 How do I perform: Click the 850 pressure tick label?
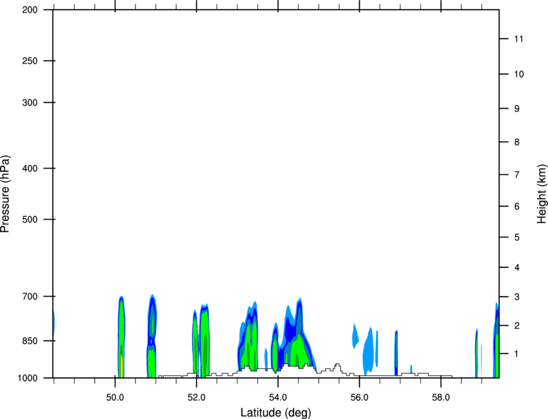(30, 340)
